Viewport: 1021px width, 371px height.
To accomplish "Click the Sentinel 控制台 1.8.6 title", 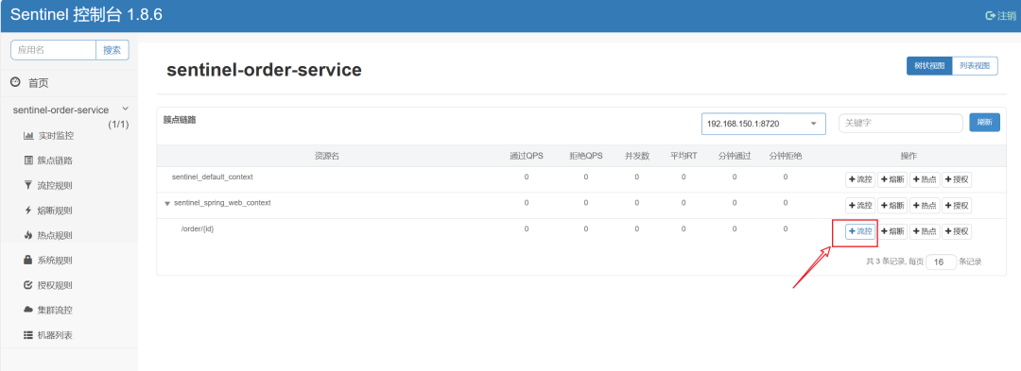I will (x=86, y=15).
